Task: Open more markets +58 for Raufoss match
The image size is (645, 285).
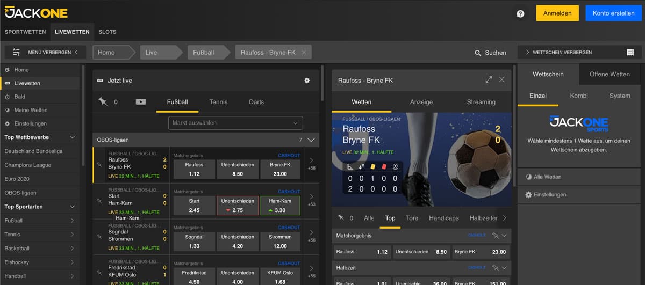Action: tap(312, 164)
